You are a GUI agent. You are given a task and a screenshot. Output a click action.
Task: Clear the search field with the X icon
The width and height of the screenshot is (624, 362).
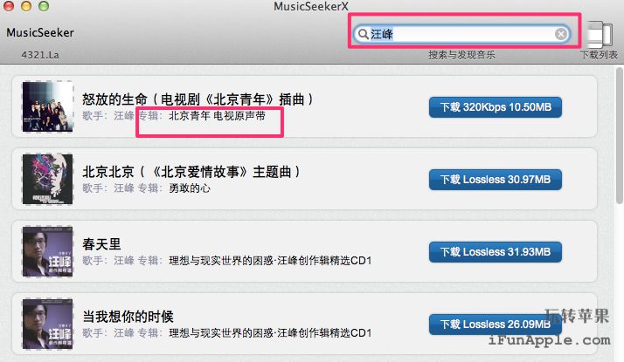click(x=561, y=34)
